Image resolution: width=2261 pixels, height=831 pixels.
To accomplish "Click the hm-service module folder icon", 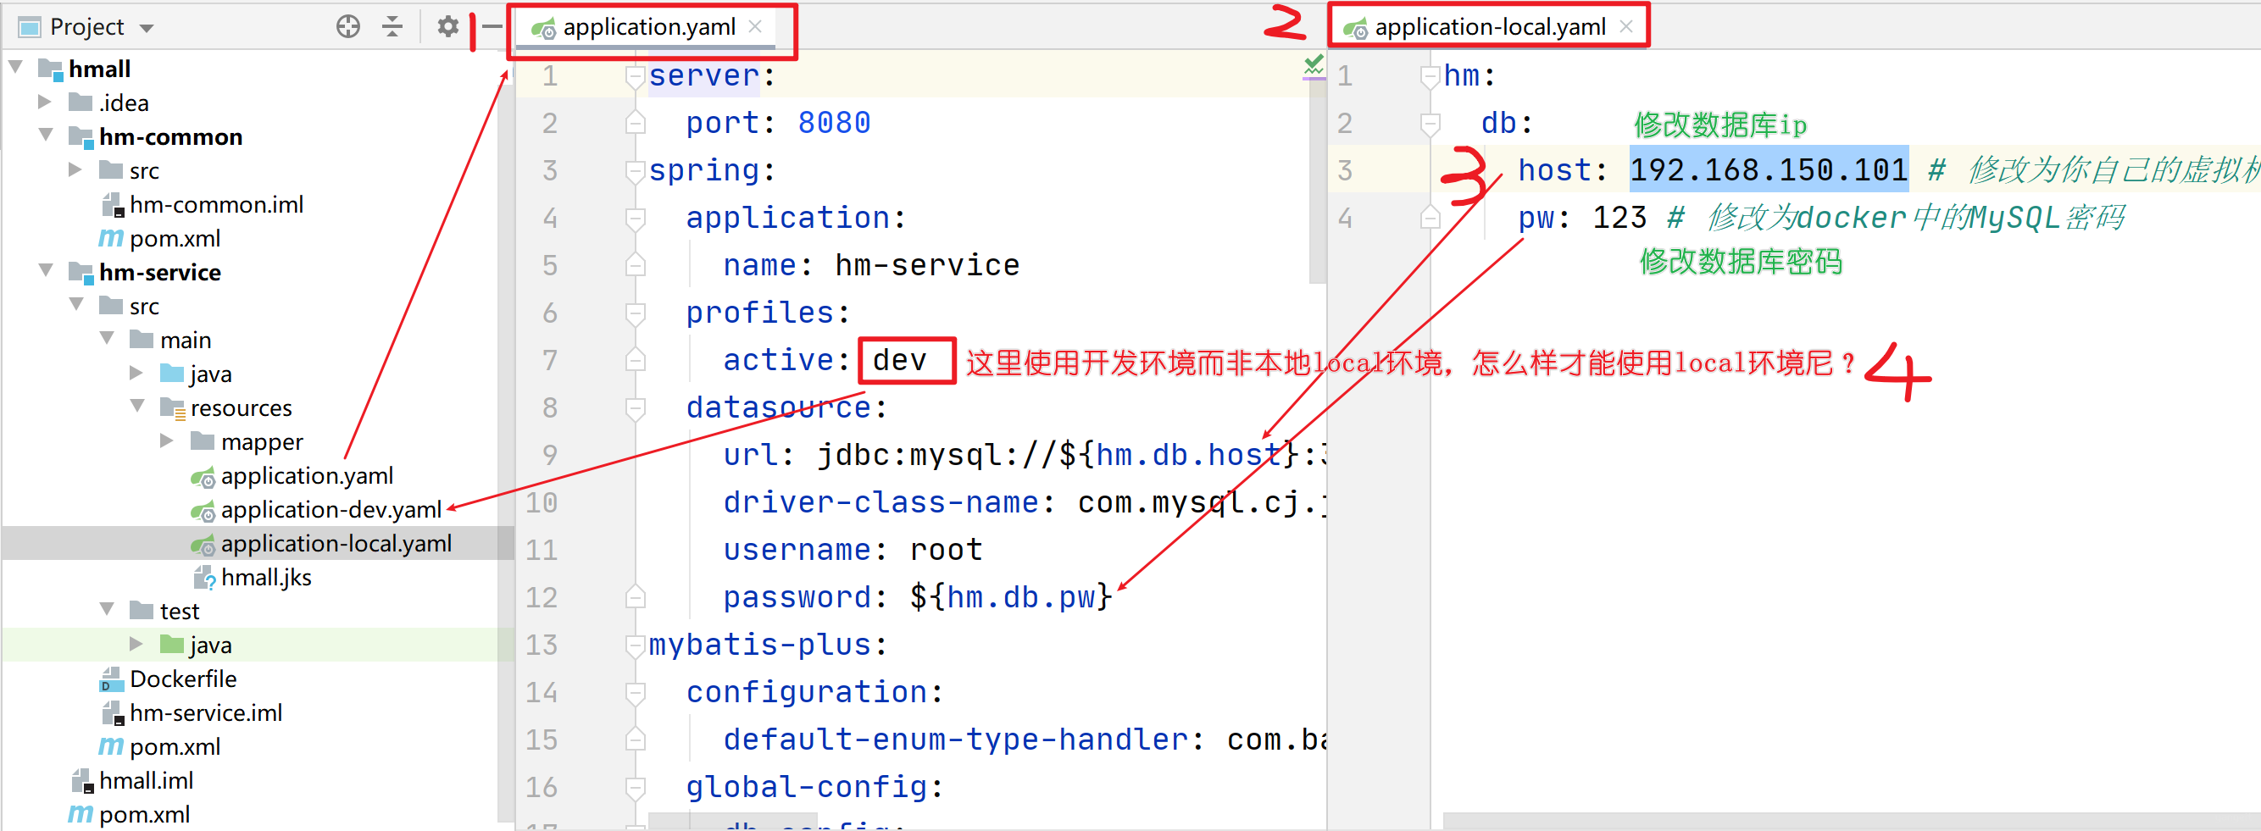I will coord(81,272).
